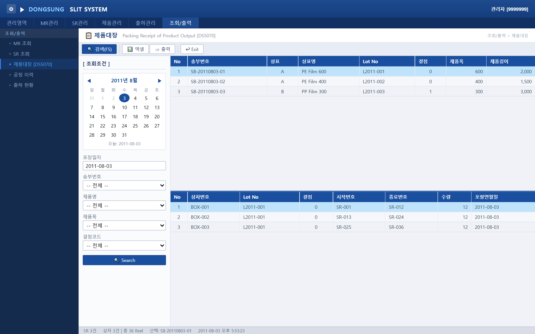Screen dimensions: 535x334
Task: Sort by 송부번호 column header
Action: [x=227, y=62]
